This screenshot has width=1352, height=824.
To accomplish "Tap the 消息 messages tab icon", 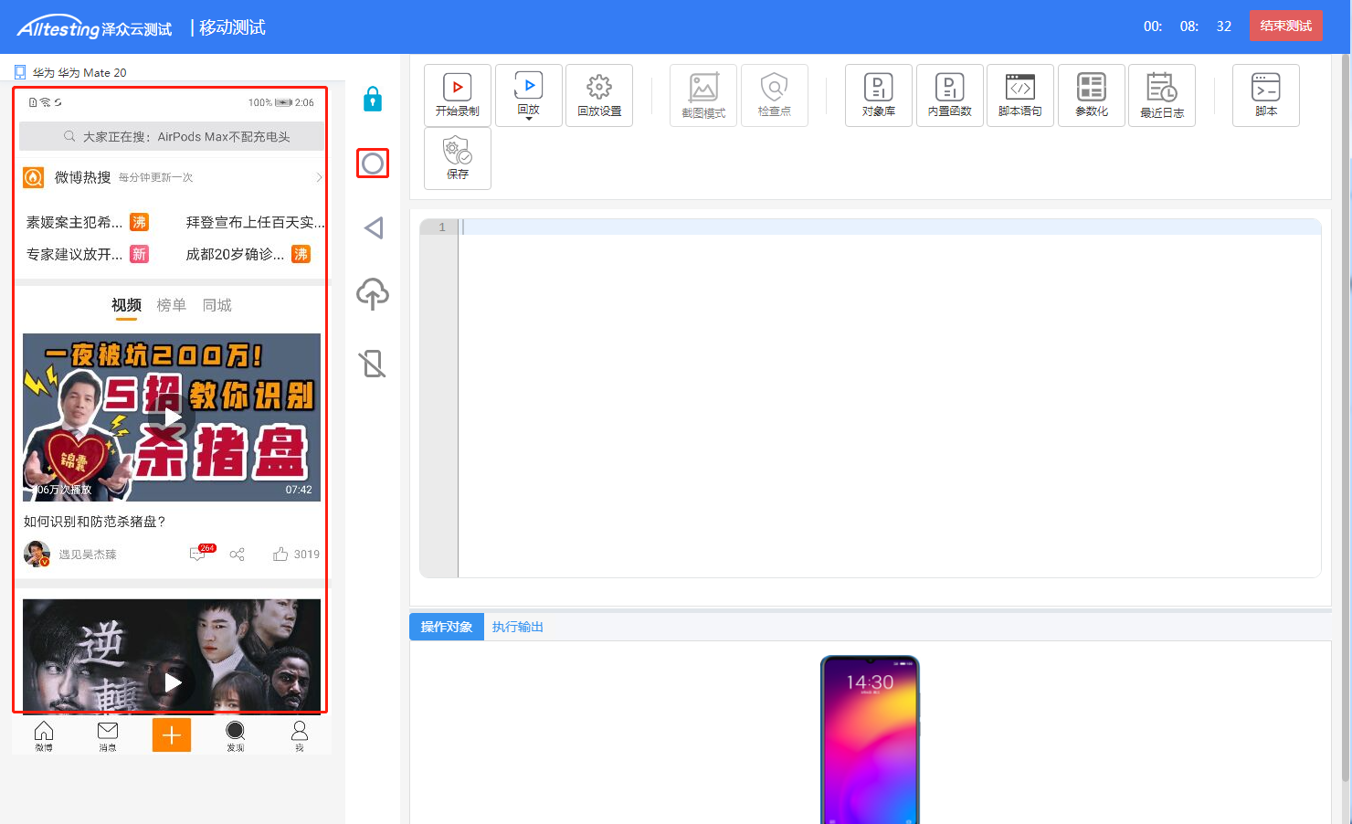I will pyautogui.click(x=108, y=735).
